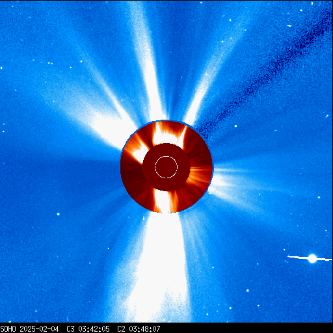Click the C3 03:42:05 timestamp
This screenshot has width=333, height=333.
point(88,329)
